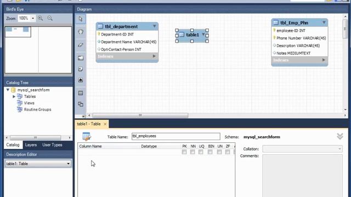Viewport: 351px width, 197px height.
Task: Select the new image tool
Action: [x=81, y=80]
